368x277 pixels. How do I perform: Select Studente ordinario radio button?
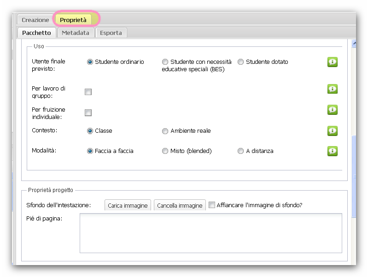(x=90, y=62)
